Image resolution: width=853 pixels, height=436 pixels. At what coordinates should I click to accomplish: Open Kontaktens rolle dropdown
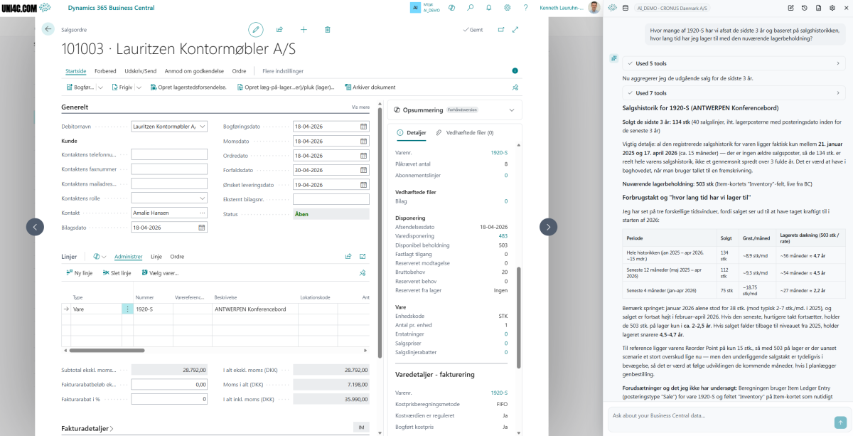pos(203,198)
